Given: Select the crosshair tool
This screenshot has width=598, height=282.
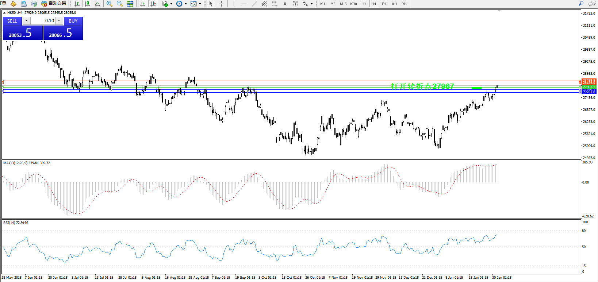Looking at the screenshot, I should pyautogui.click(x=221, y=4).
